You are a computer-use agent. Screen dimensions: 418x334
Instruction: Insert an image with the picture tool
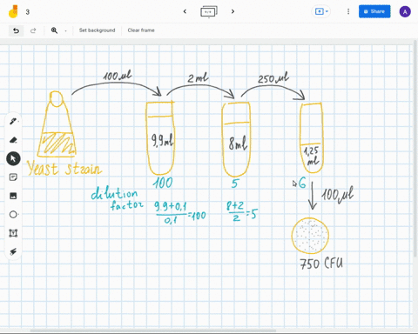point(13,196)
